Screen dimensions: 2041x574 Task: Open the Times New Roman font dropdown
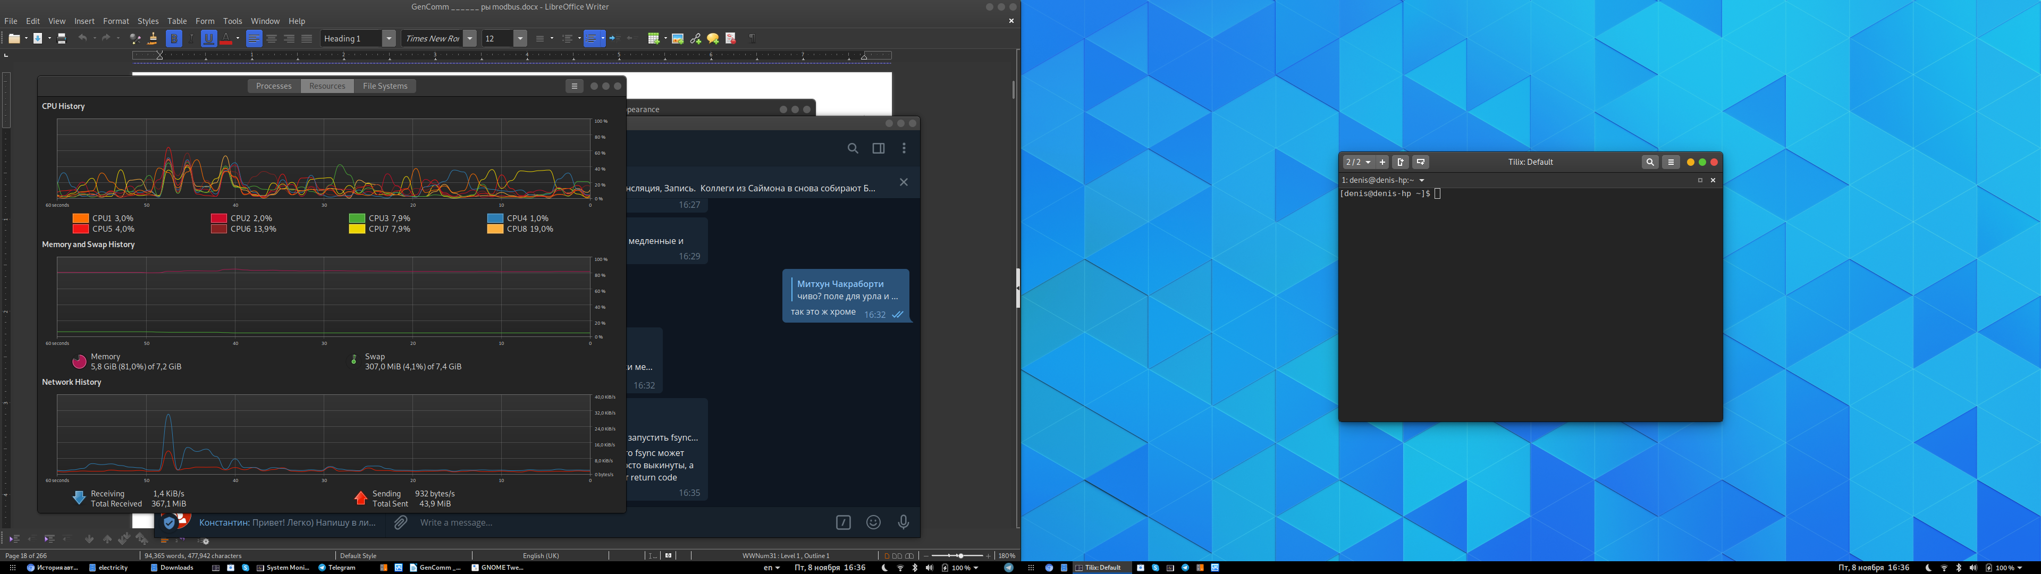click(470, 38)
